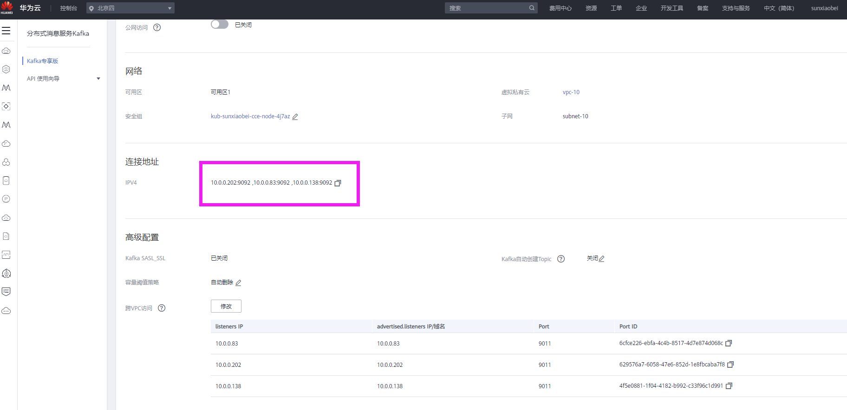This screenshot has height=410, width=847.
Task: Click the message box sidebar icon
Action: pos(6,292)
